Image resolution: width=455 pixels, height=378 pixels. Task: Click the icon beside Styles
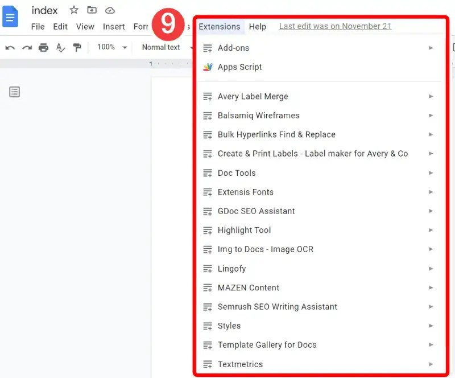[208, 326]
